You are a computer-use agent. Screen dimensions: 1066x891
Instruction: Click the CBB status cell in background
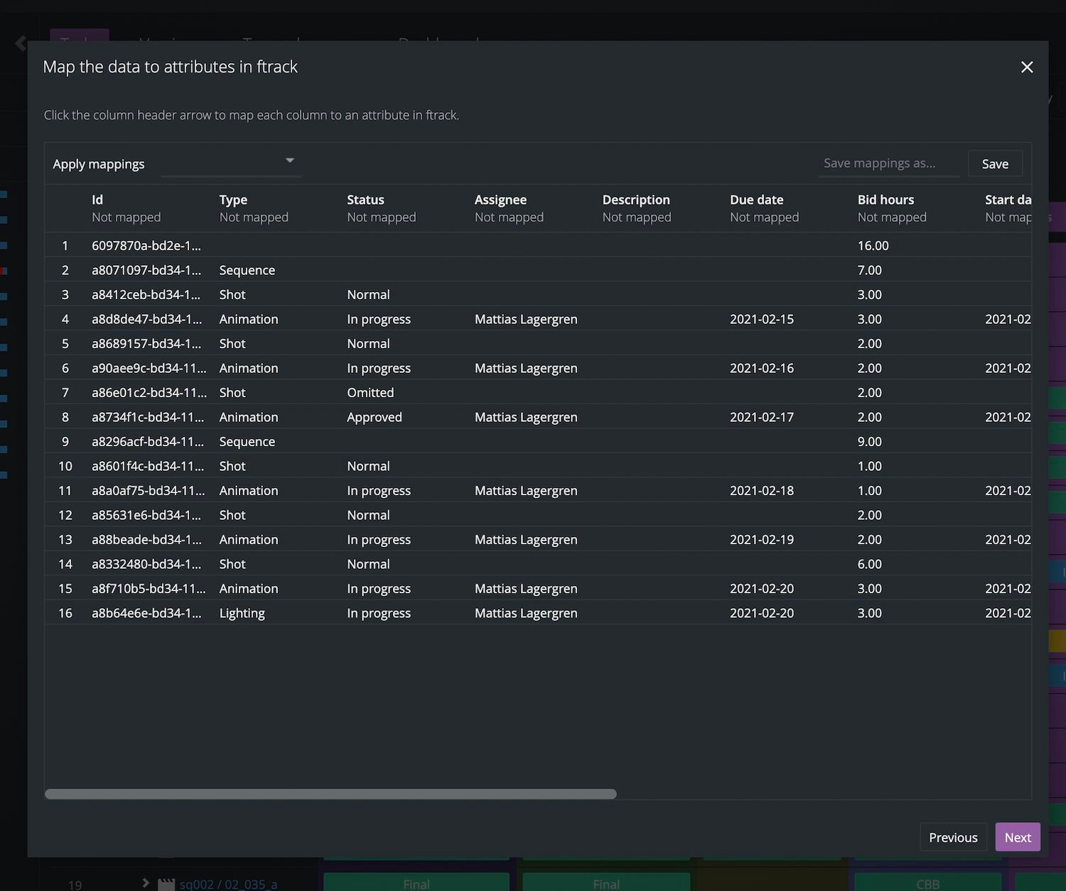[927, 882]
